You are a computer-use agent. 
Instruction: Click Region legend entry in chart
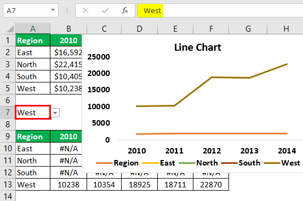tap(117, 163)
